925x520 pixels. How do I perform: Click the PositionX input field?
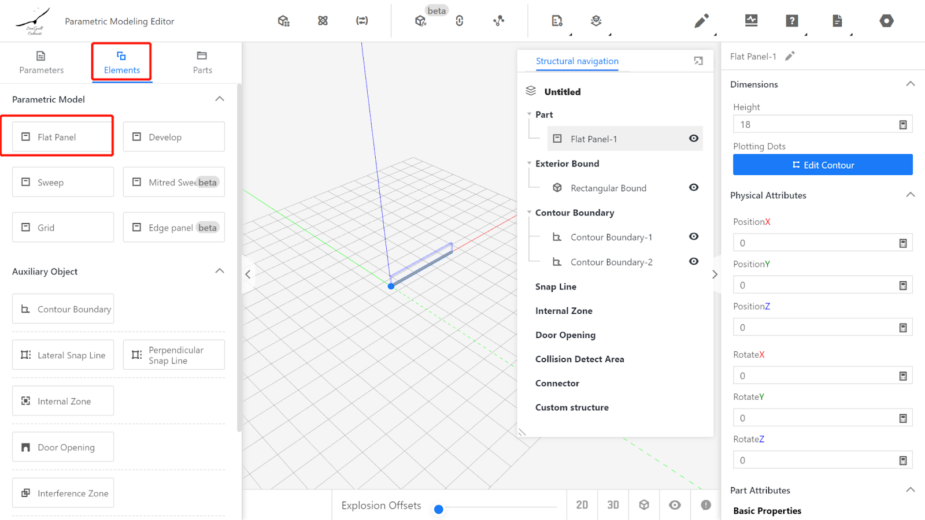815,243
